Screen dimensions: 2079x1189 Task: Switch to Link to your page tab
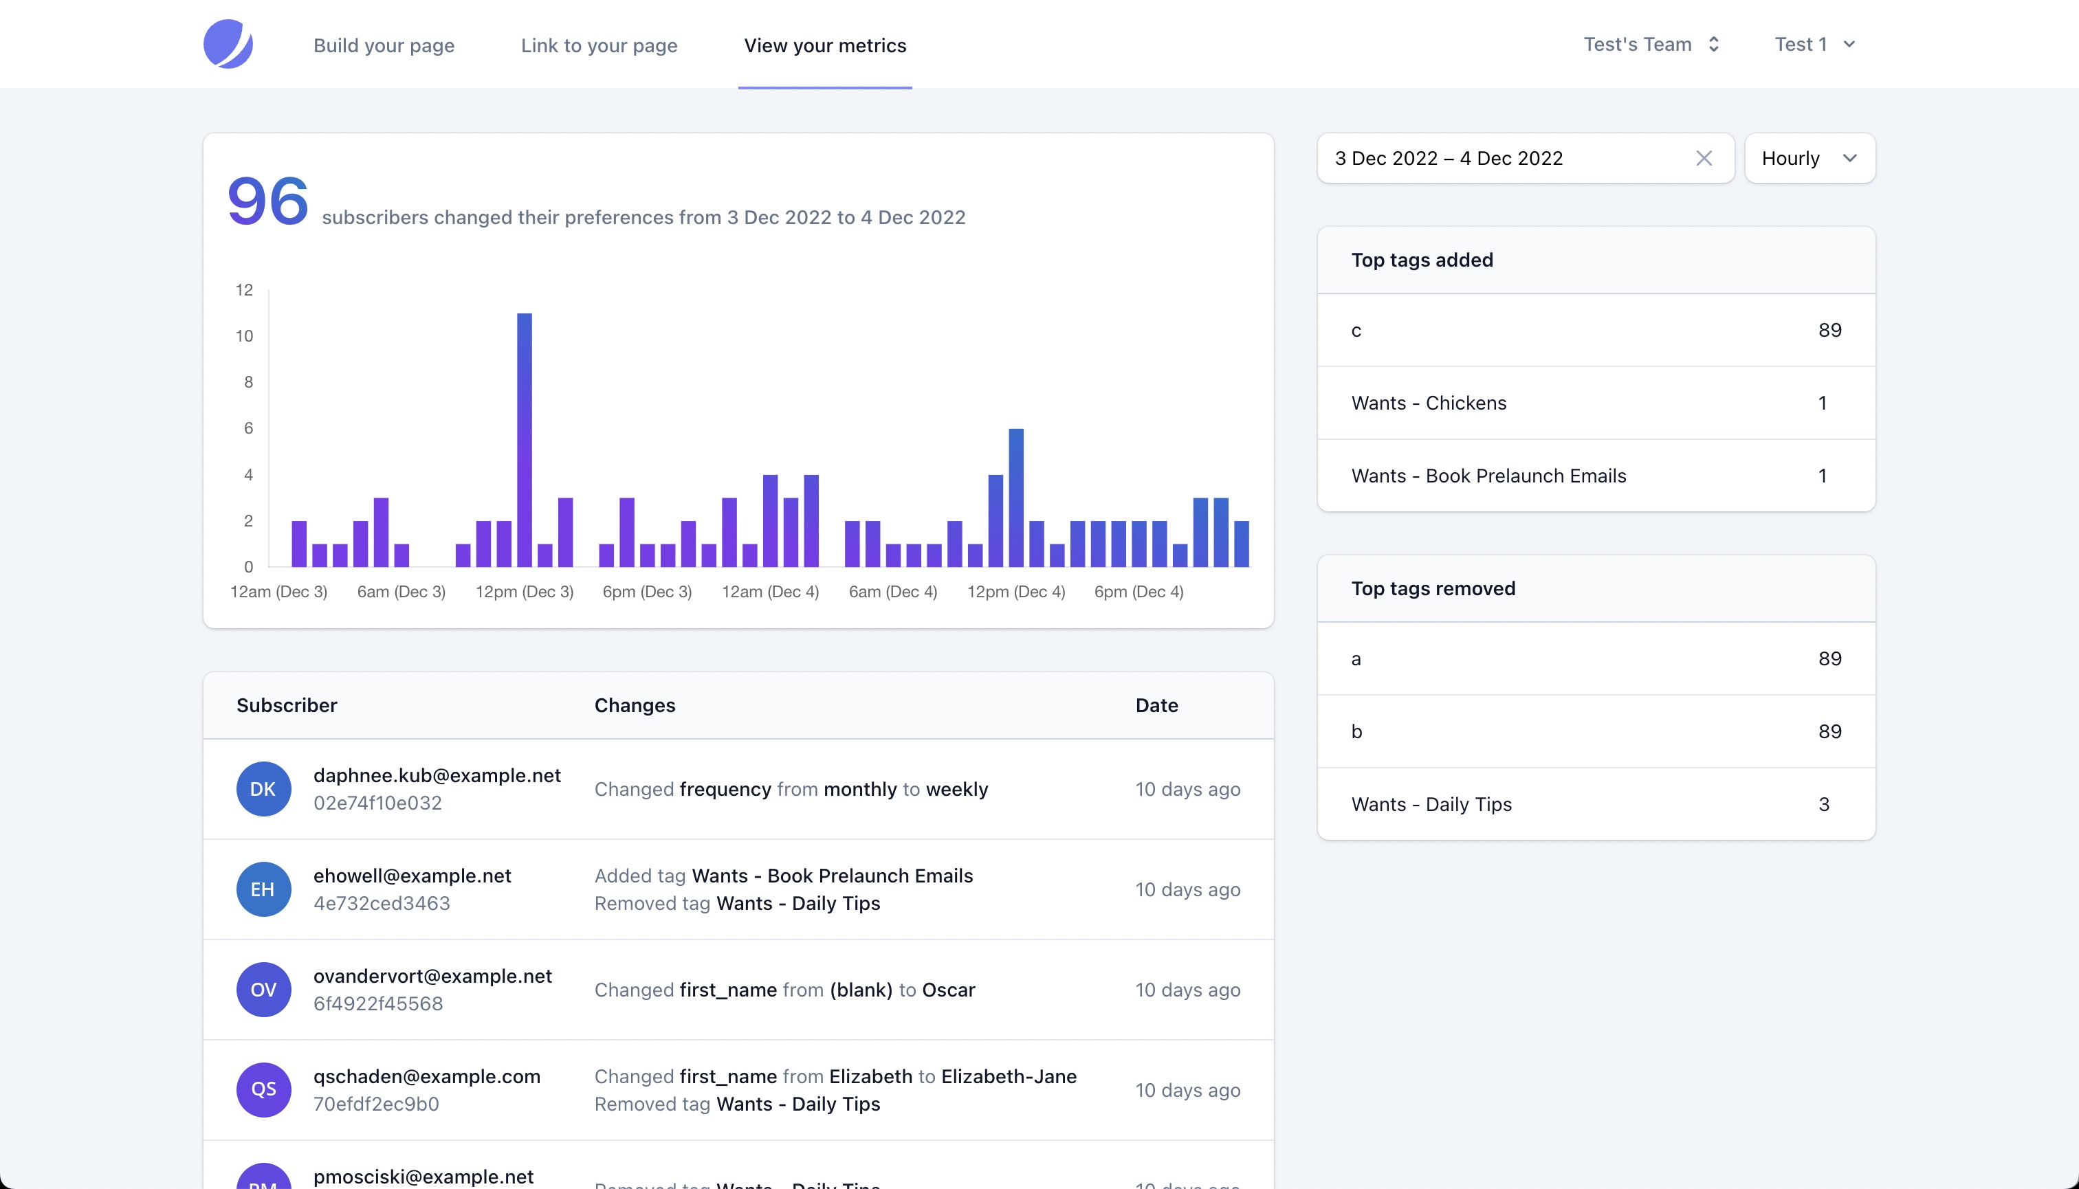[x=599, y=46]
